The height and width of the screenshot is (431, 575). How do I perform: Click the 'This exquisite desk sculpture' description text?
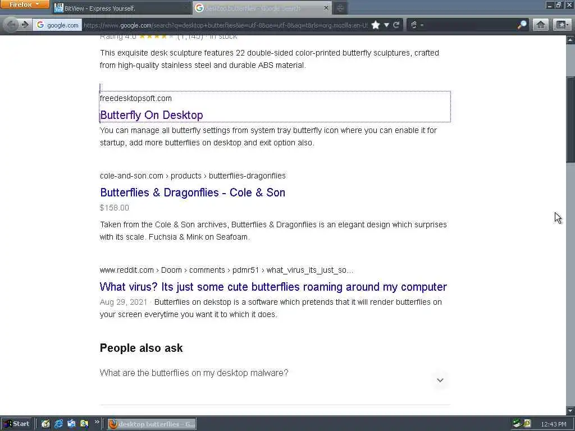[270, 58]
